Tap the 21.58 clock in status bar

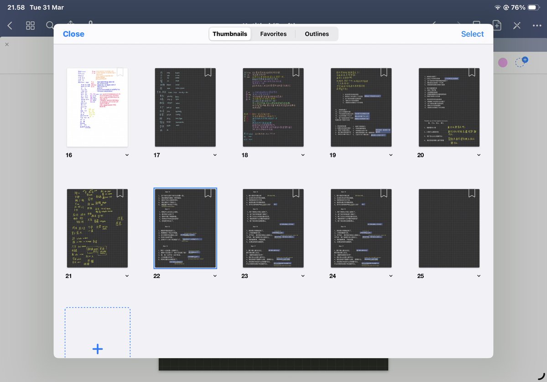click(16, 7)
